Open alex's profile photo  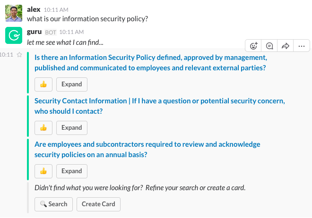point(14,13)
